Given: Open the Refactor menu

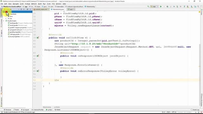Looking at the screenshot, I should click(34, 4).
